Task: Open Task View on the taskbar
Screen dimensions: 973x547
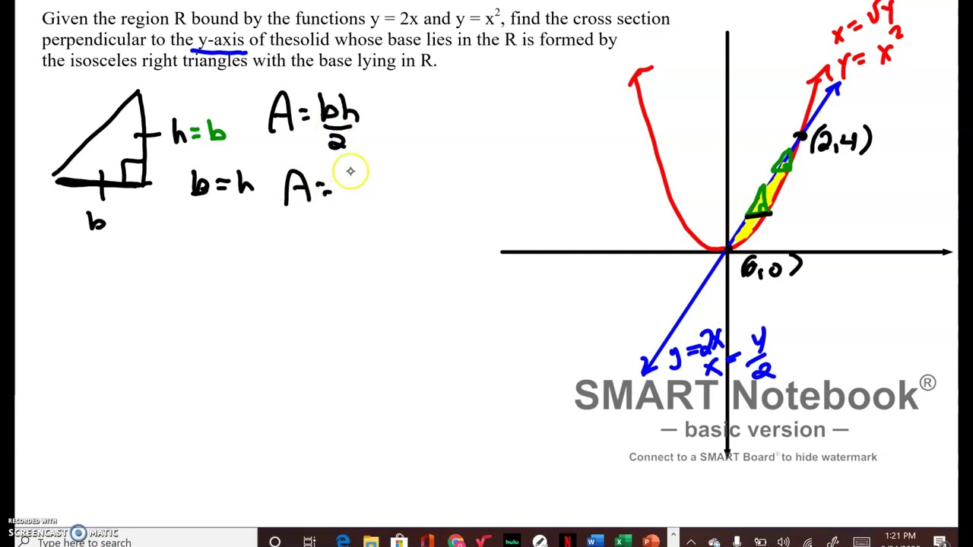Action: pyautogui.click(x=309, y=541)
